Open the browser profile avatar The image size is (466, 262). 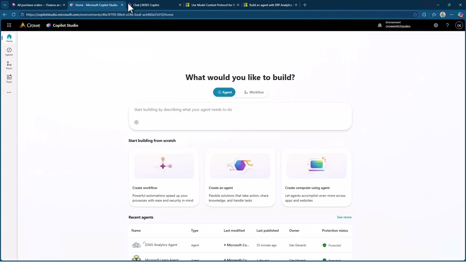[443, 15]
